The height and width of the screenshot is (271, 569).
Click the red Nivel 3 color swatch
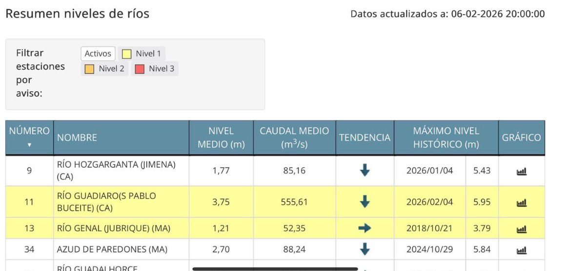tap(140, 69)
